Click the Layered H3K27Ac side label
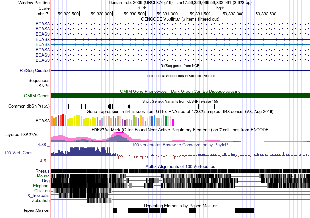This screenshot has height=218, width=310. click(21, 135)
